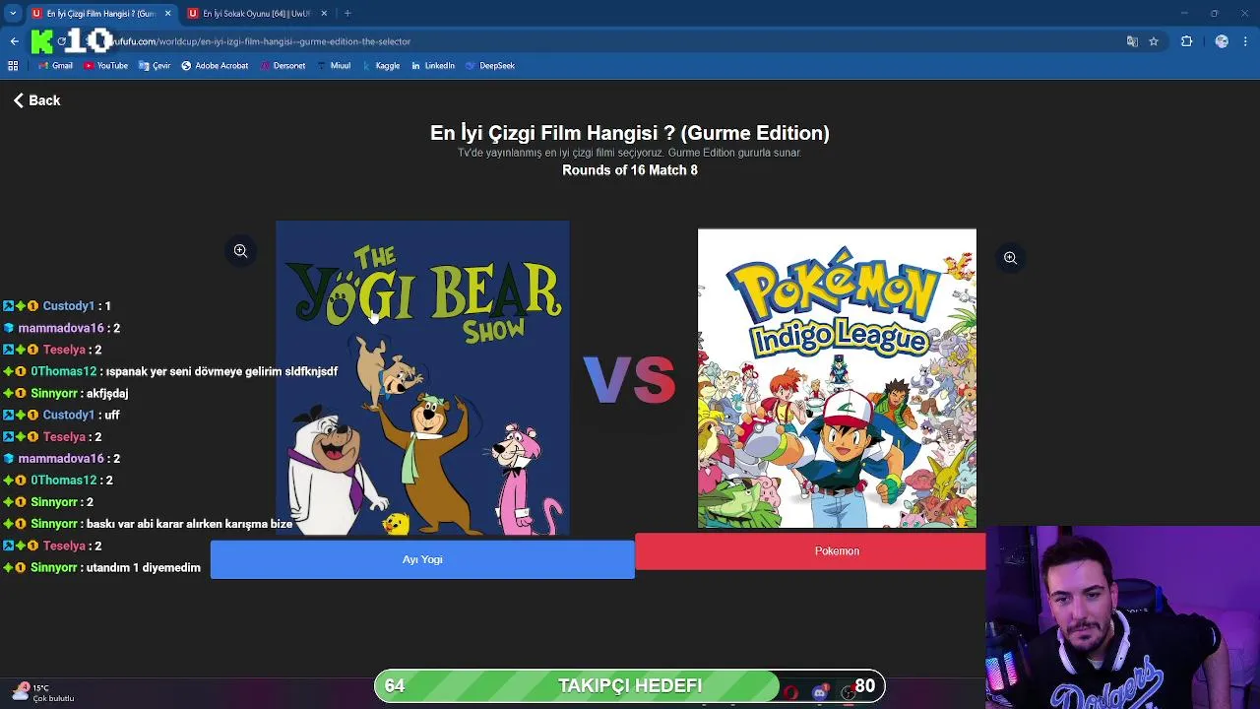Vote for Ayı Yogi blue button
The width and height of the screenshot is (1260, 709).
click(x=422, y=559)
